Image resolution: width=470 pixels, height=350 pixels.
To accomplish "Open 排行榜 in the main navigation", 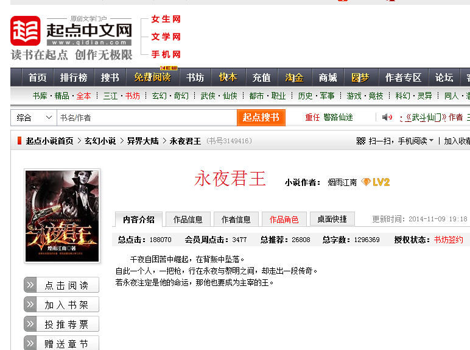I will pos(74,77).
